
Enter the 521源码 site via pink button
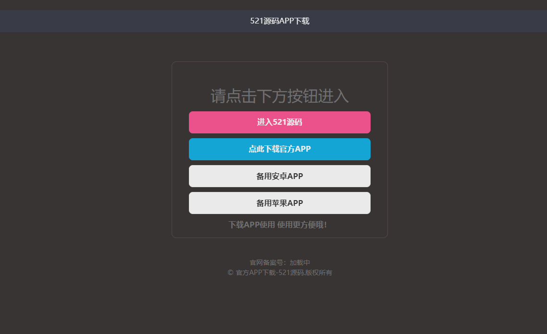click(x=279, y=122)
